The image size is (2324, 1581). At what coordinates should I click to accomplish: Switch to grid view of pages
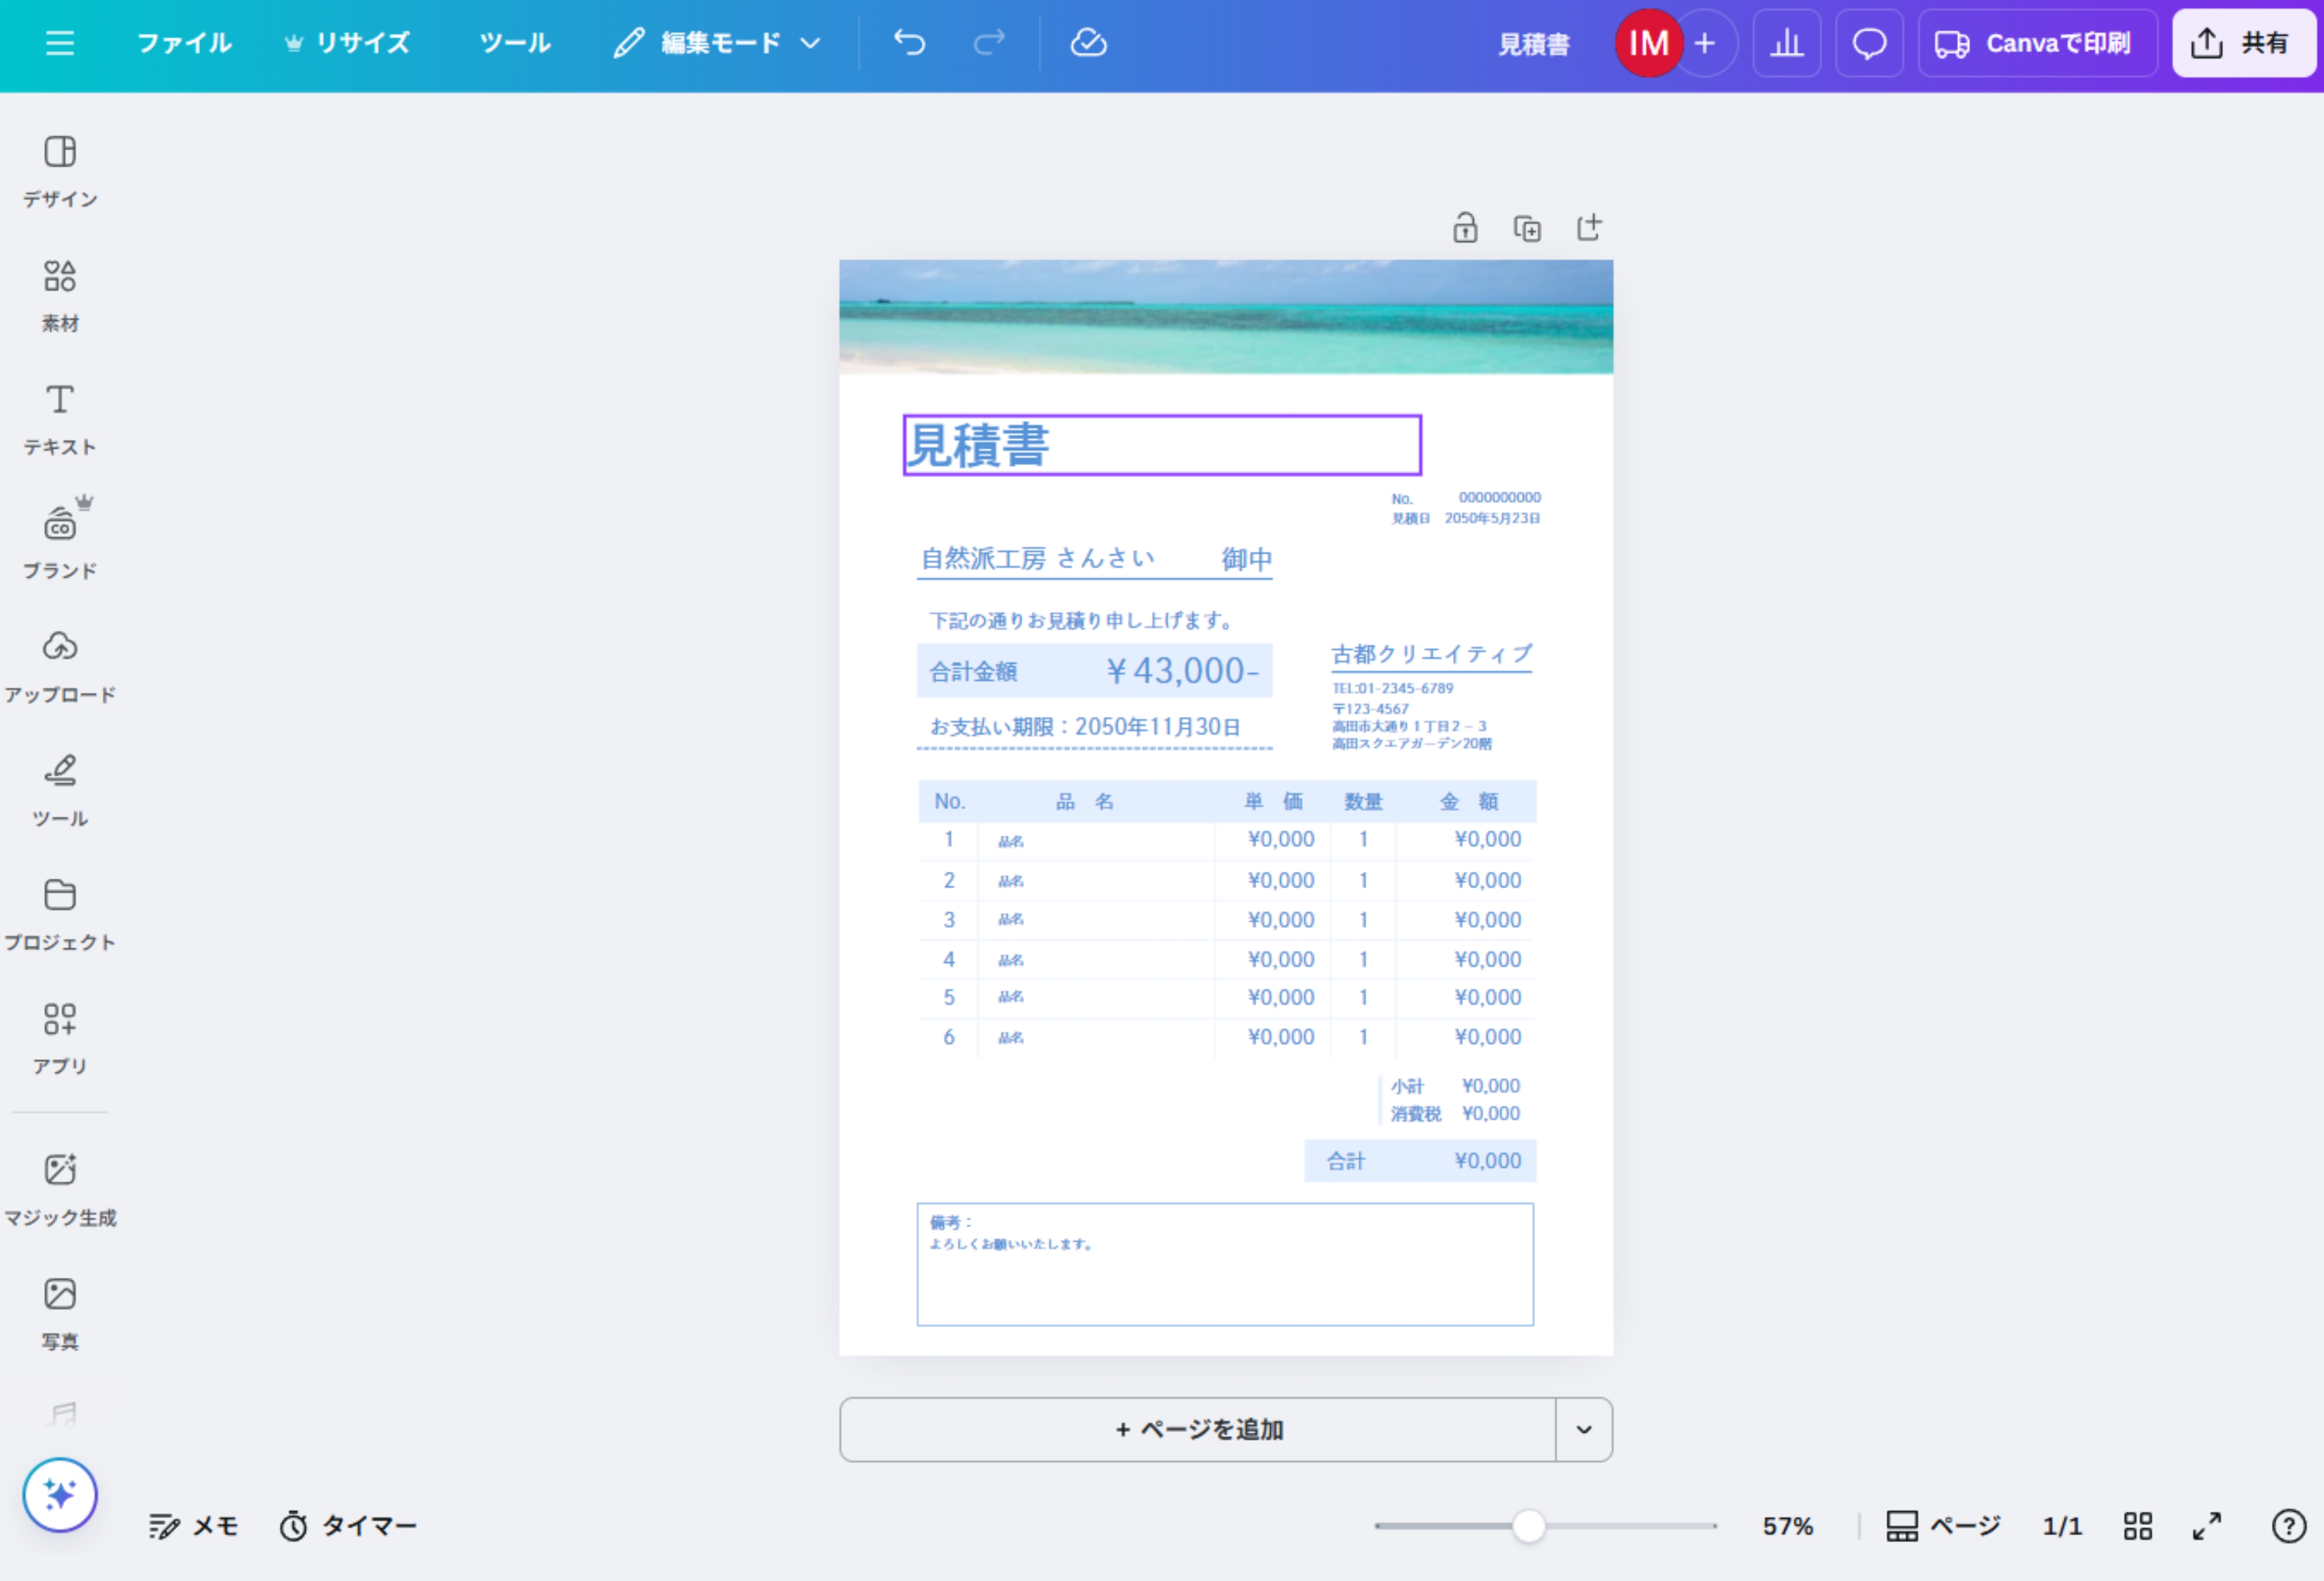(2138, 1526)
